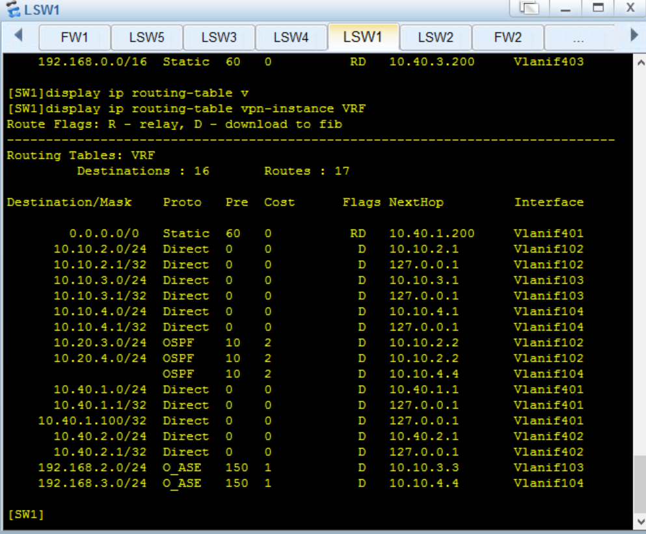Screen dimensions: 646x534
Task: Switch to the FW1 tab
Action: (x=75, y=38)
